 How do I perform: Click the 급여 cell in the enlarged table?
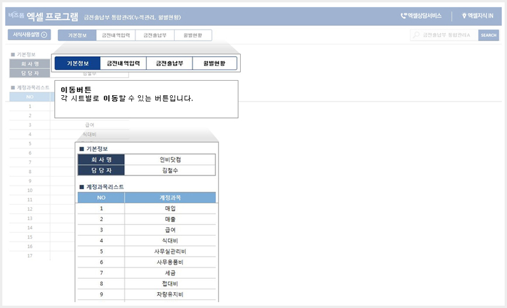(x=170, y=230)
